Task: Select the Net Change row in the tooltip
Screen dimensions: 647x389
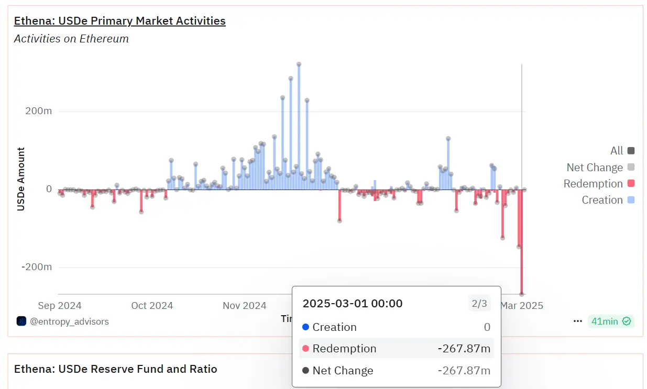Action: click(x=396, y=371)
